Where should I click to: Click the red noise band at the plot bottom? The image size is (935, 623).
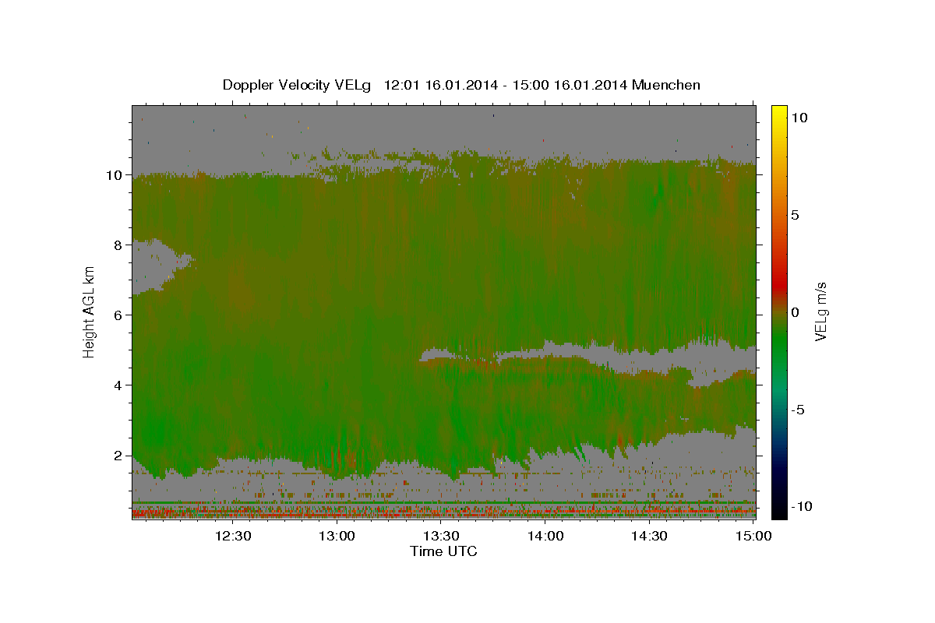point(443,512)
